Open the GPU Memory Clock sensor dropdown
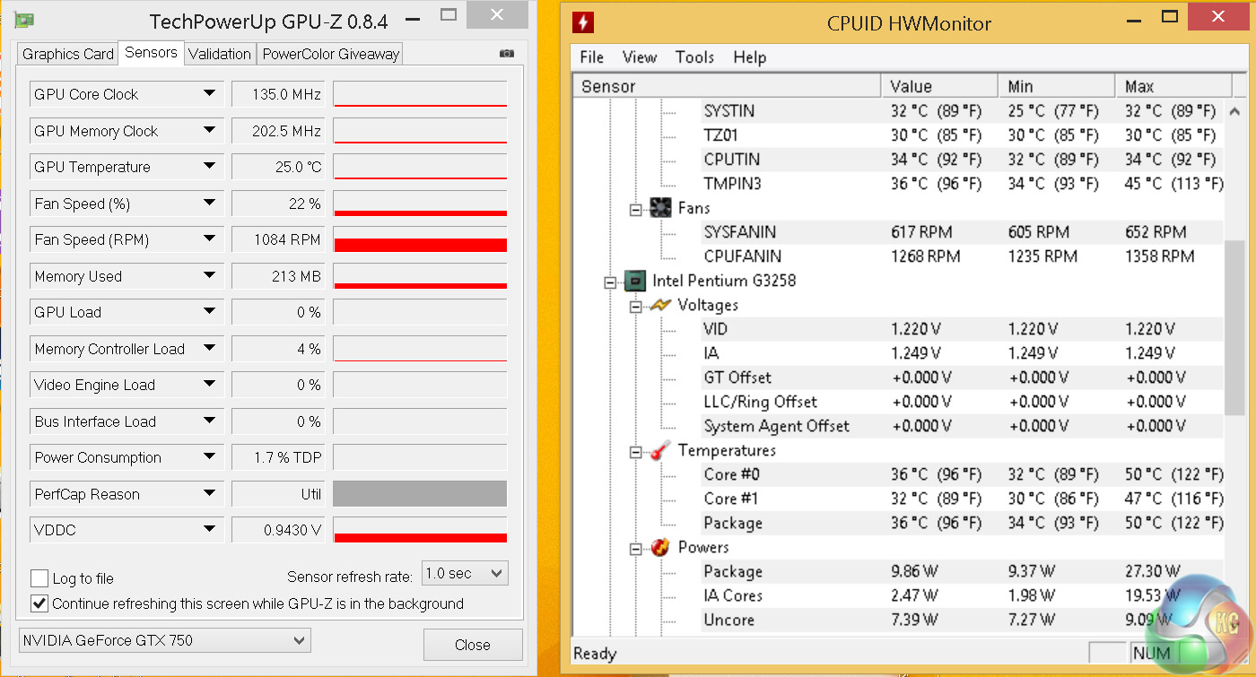 tap(209, 131)
